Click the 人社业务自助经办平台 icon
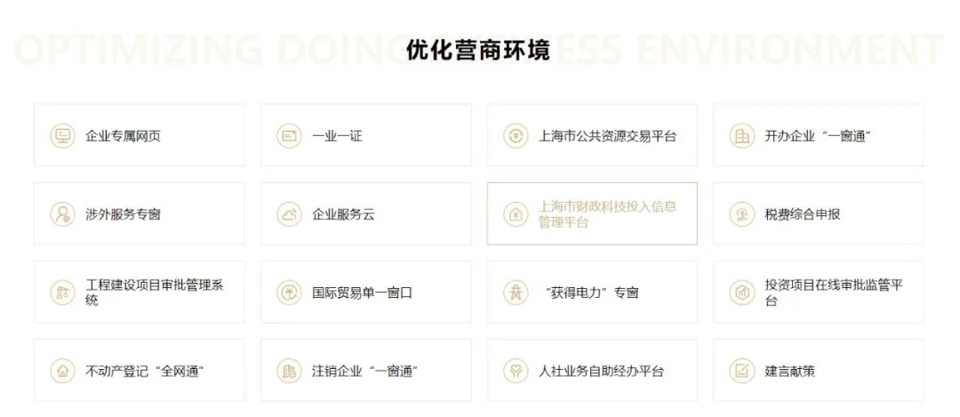Screen dimensions: 960x417 pyautogui.click(x=516, y=371)
